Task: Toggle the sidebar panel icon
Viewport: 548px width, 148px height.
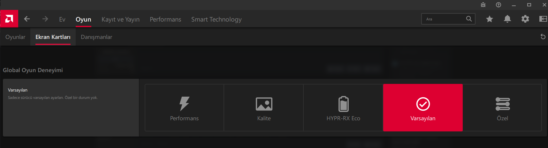Action: [x=543, y=19]
